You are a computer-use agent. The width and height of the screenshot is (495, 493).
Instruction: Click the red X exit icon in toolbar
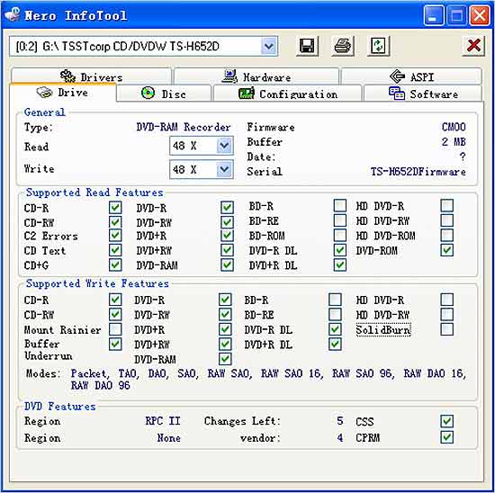(473, 46)
